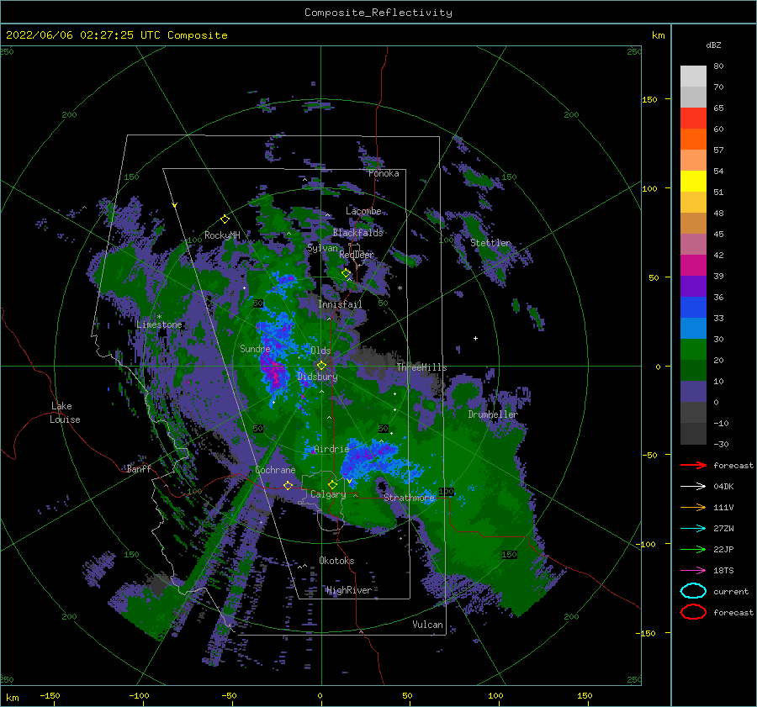Click the HighRiver map label
The width and height of the screenshot is (757, 707).
tap(349, 590)
